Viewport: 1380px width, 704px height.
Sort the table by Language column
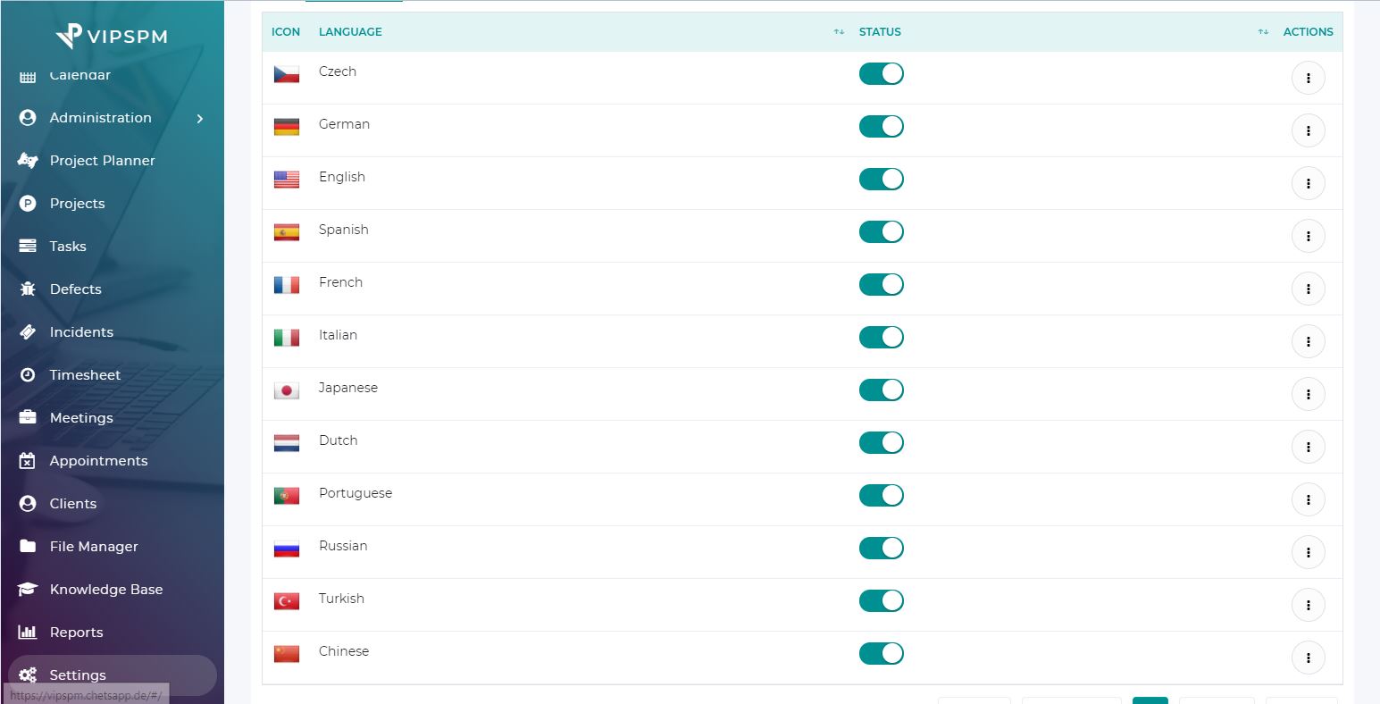(350, 32)
